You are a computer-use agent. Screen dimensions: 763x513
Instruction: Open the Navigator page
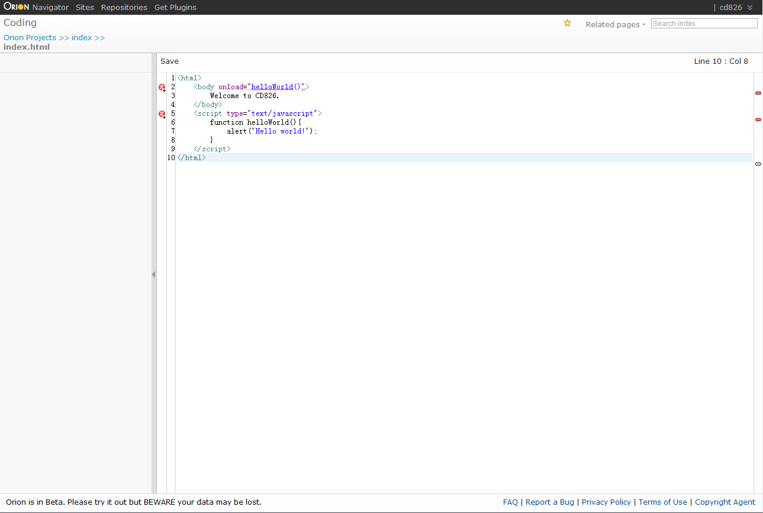[50, 7]
